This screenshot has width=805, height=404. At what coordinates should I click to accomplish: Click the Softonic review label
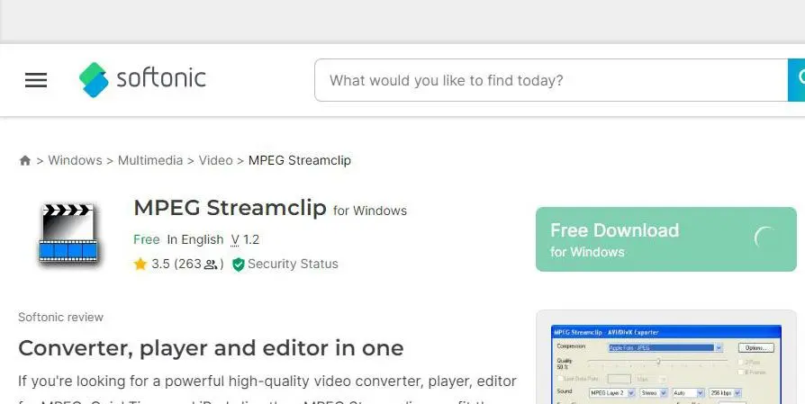click(60, 317)
